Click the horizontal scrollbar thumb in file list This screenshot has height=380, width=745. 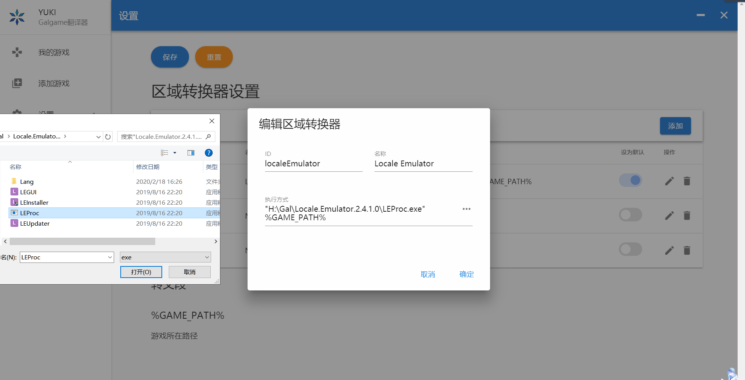click(82, 241)
